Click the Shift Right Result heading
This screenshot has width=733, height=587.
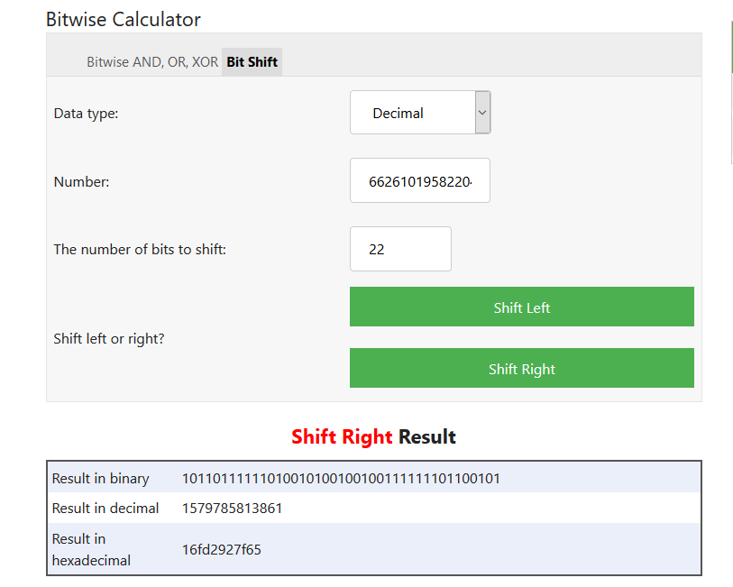click(x=373, y=437)
